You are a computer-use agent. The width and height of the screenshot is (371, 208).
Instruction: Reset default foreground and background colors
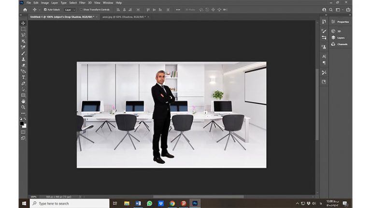coord(21,118)
